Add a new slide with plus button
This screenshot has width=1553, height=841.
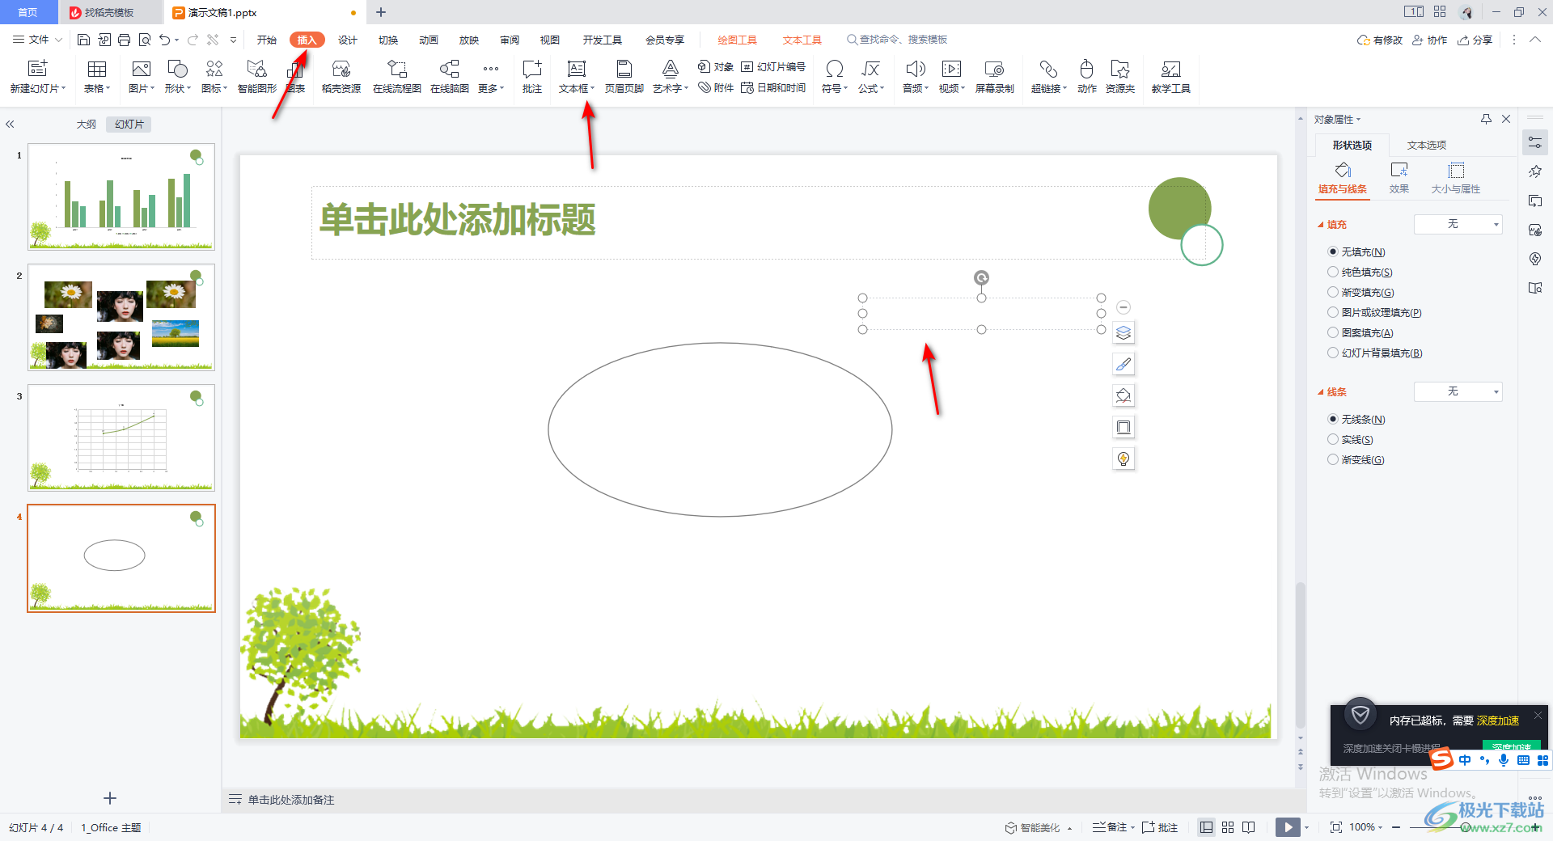pos(110,798)
